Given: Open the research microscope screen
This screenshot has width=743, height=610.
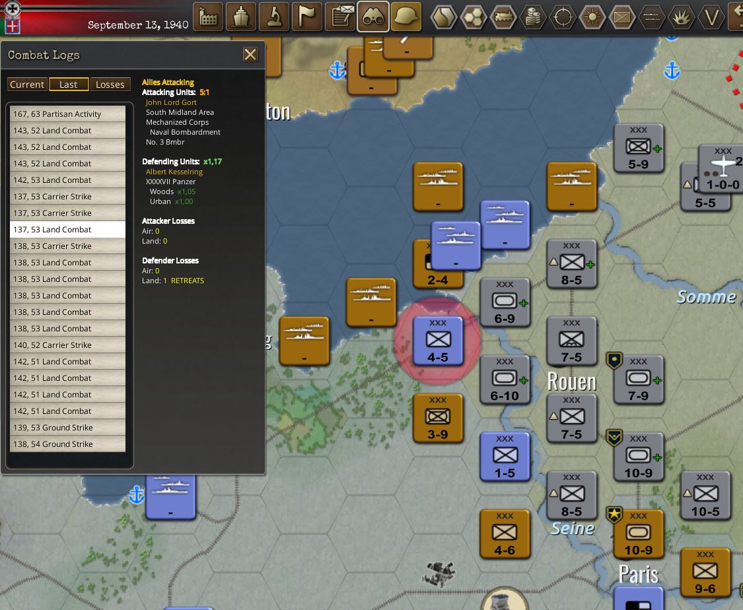Looking at the screenshot, I should (x=274, y=17).
